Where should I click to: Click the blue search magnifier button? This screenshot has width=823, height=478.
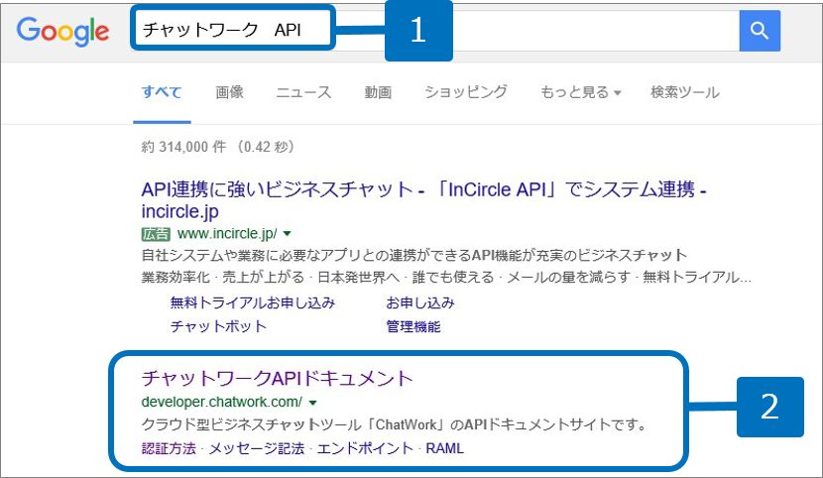point(760,31)
